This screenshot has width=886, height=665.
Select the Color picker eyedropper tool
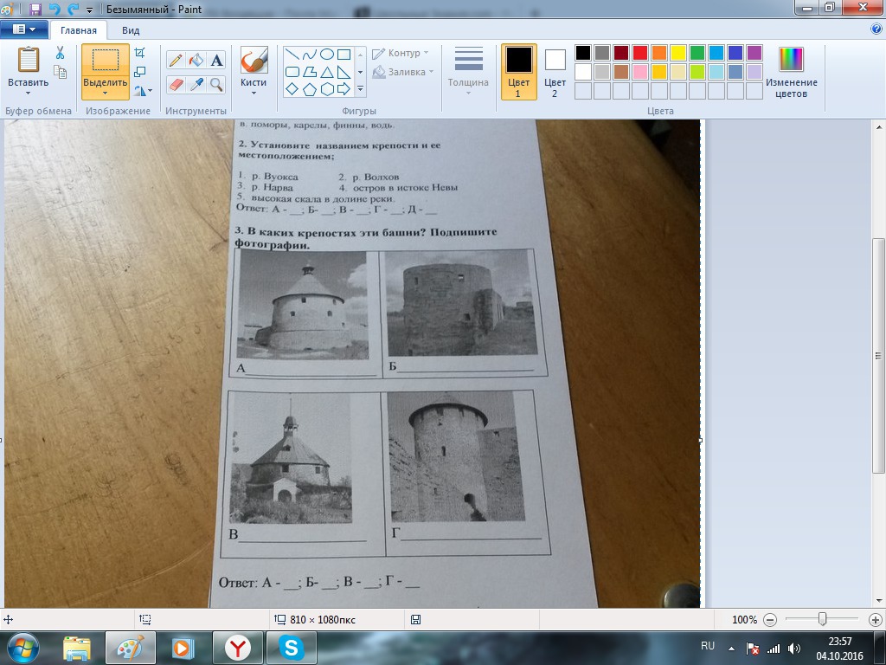tap(196, 84)
